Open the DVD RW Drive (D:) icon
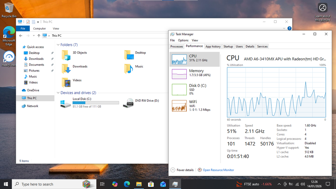 pyautogui.click(x=130, y=103)
